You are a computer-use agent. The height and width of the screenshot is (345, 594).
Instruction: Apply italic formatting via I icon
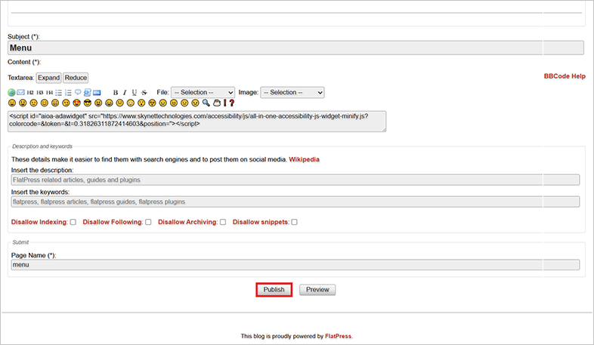coord(125,92)
